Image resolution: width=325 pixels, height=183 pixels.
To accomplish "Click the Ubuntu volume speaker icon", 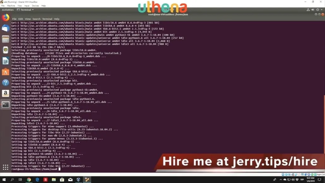I will (313, 10).
